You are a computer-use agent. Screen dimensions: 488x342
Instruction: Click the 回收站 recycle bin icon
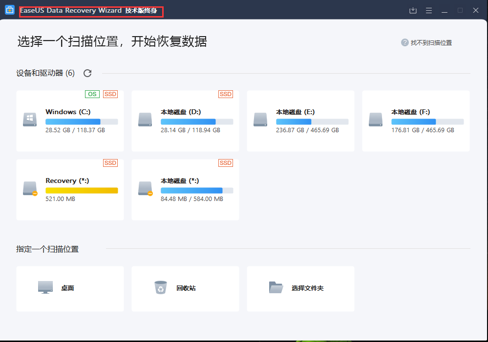point(161,287)
